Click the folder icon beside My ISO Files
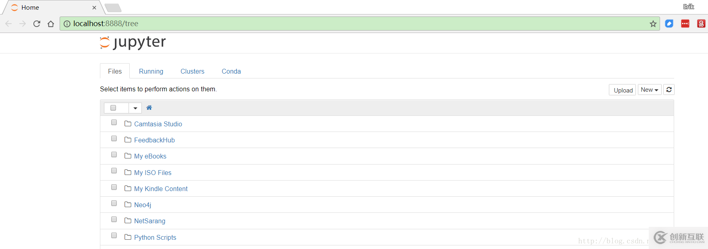Image resolution: width=708 pixels, height=249 pixels. 128,172
